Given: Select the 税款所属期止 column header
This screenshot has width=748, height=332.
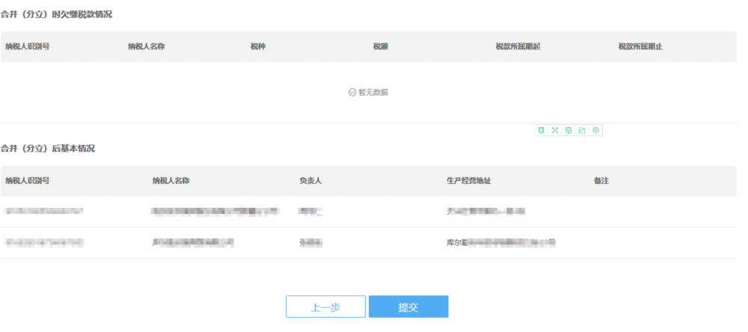Looking at the screenshot, I should (640, 46).
